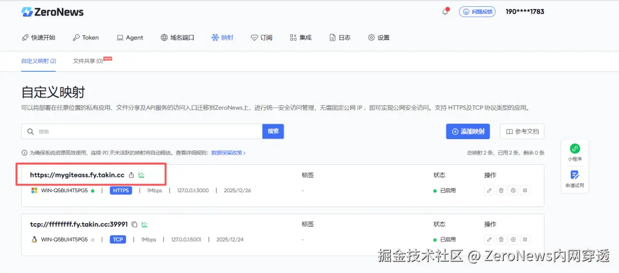Edit the HTTPS mapping with pencil icon
619x273 pixels.
coord(489,191)
